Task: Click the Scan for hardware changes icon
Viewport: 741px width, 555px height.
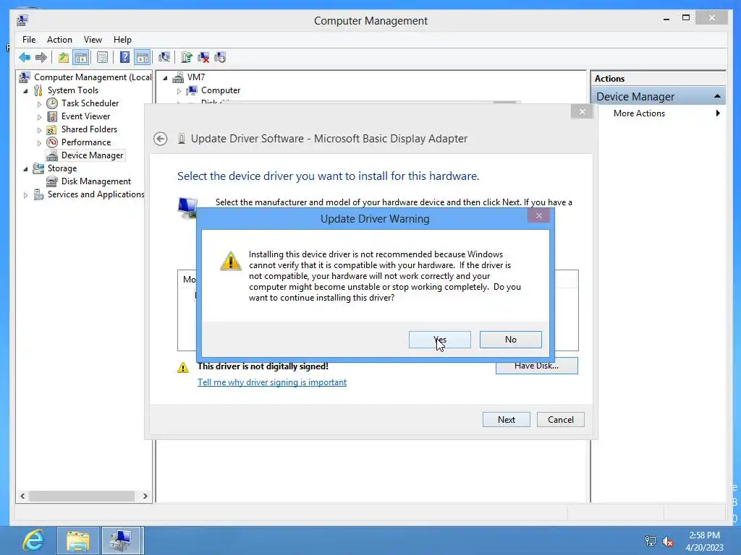Action: coord(164,58)
